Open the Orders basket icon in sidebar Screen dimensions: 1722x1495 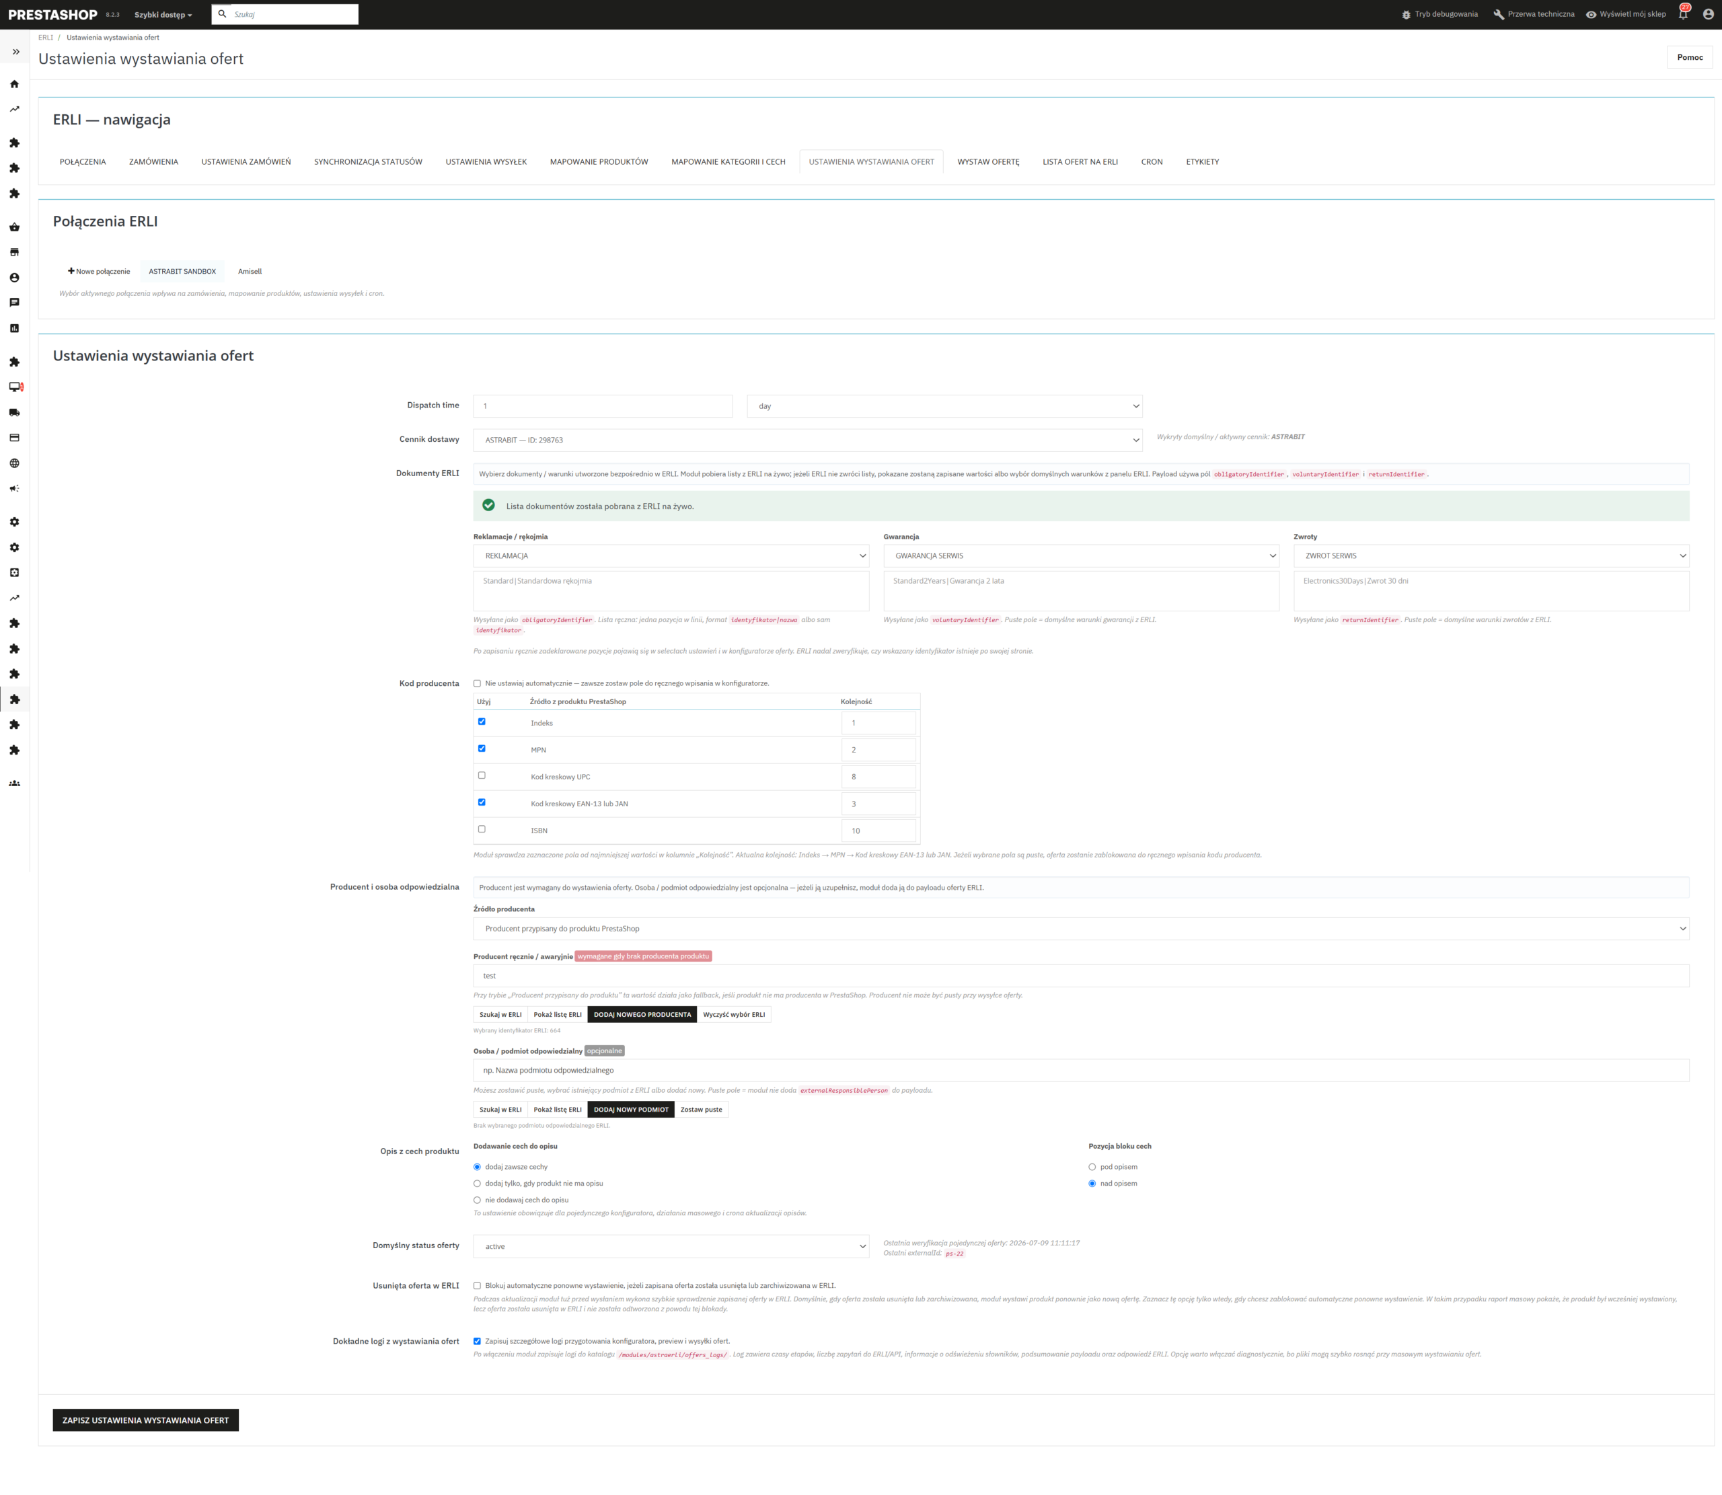tap(14, 227)
